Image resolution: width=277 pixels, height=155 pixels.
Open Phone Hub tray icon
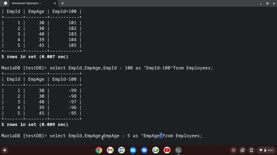click(251, 150)
